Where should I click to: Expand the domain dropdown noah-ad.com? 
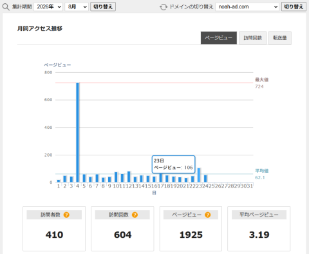[247, 7]
